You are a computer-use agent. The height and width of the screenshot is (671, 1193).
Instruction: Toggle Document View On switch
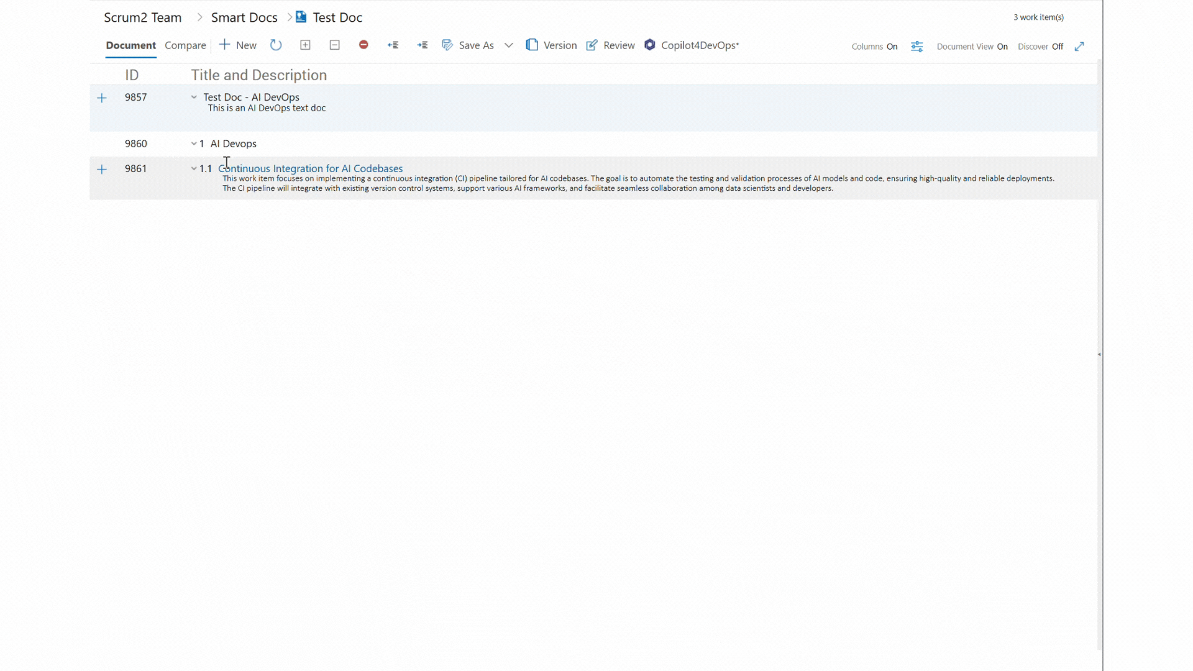tap(972, 47)
